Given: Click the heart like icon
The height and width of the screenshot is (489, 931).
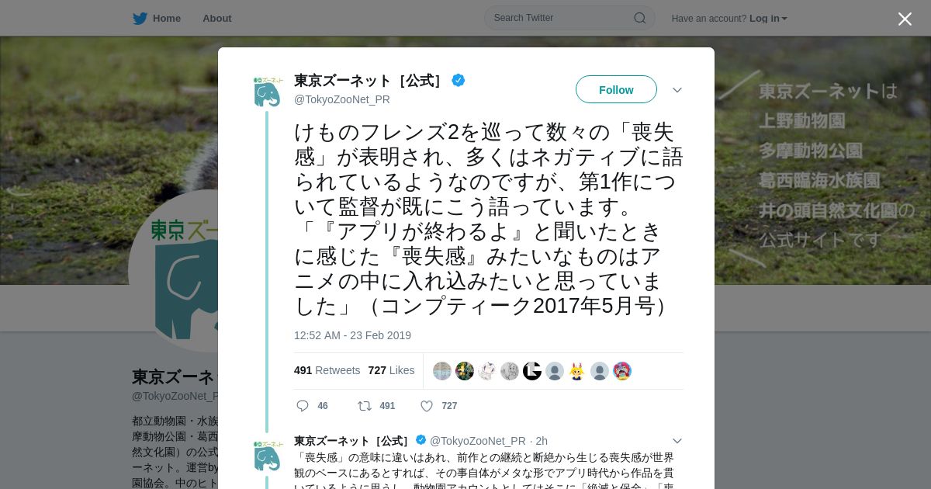Looking at the screenshot, I should coord(427,406).
